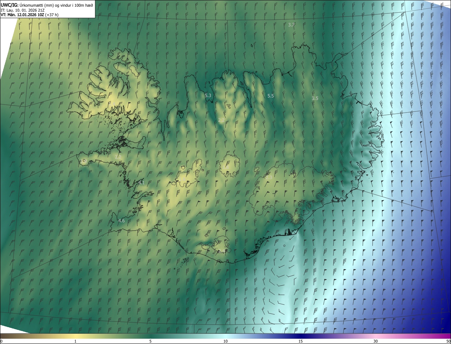The image size is (451, 344).
Task: Click the value label 5.3 on the map
Action: [208, 95]
